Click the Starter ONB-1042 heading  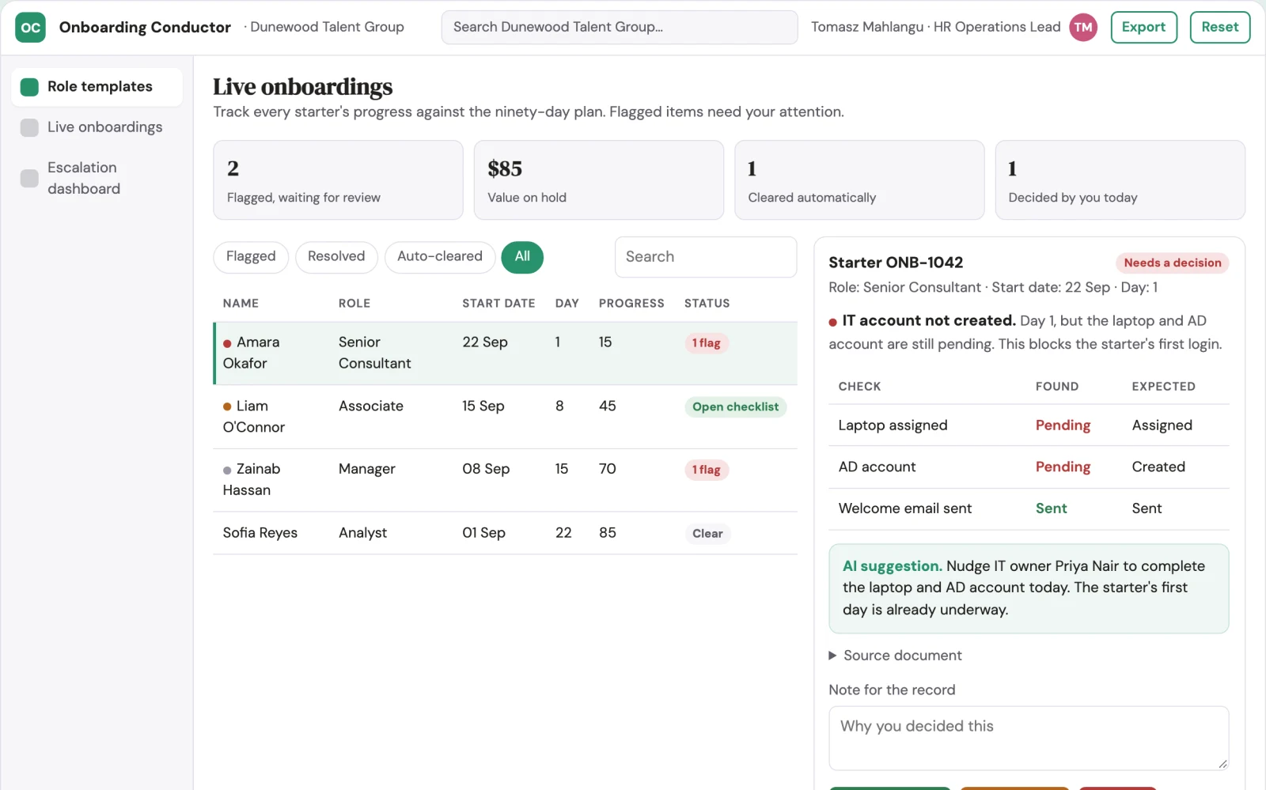(x=896, y=263)
